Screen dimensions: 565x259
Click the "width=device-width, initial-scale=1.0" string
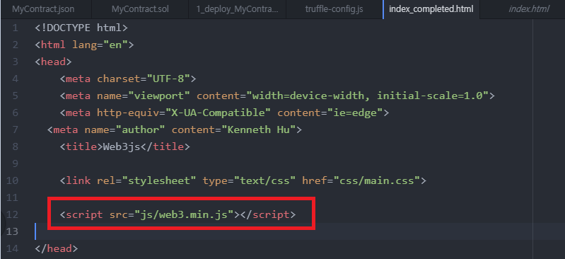click(367, 96)
